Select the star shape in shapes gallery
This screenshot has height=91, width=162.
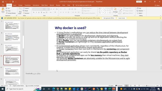[x=110, y=13]
